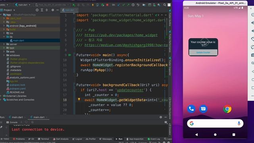This screenshot has width=254, height=143.
Task: Open the Dart Analysis tool window tab
Action: [61, 139]
